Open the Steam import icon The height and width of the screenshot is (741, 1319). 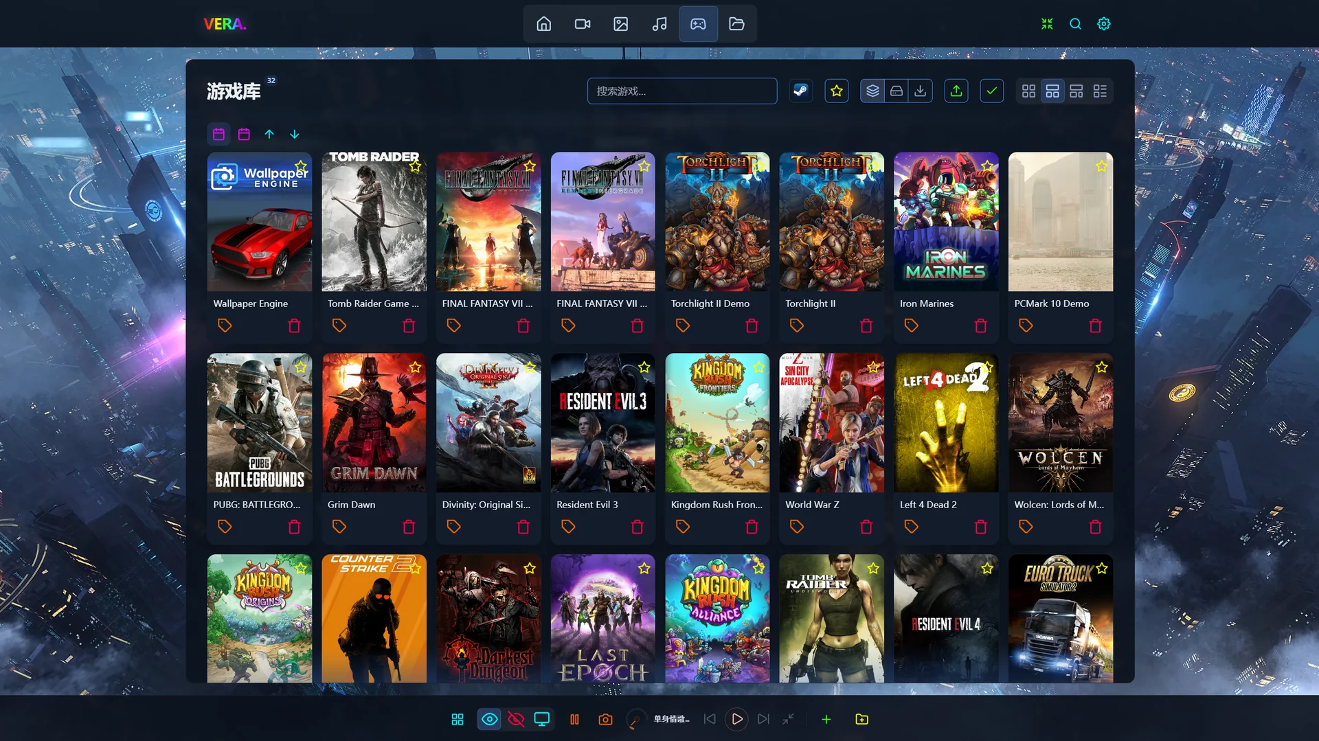800,91
